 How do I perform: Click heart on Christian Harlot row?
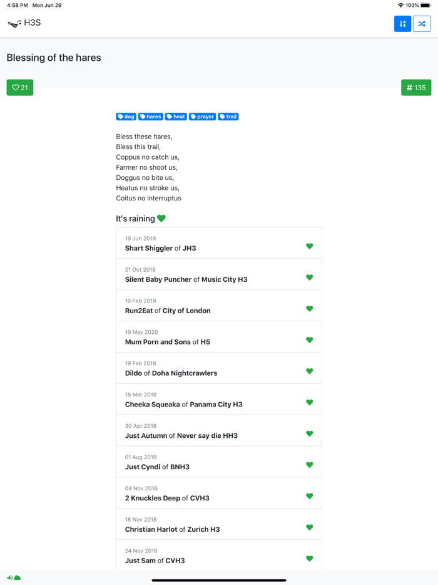pyautogui.click(x=309, y=527)
